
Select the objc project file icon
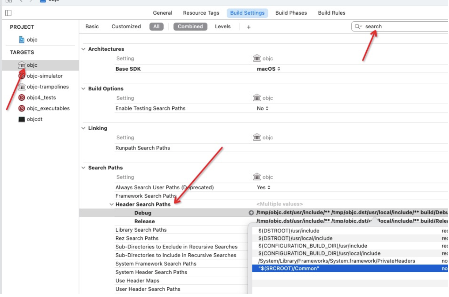tap(22, 40)
